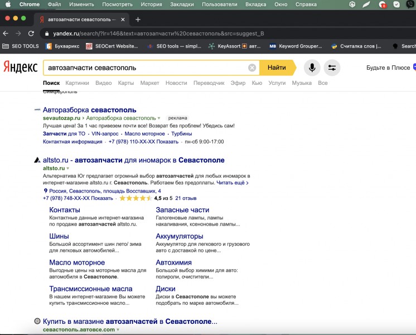
Task: Click the sevautozap.ru favicon
Action: (37, 109)
